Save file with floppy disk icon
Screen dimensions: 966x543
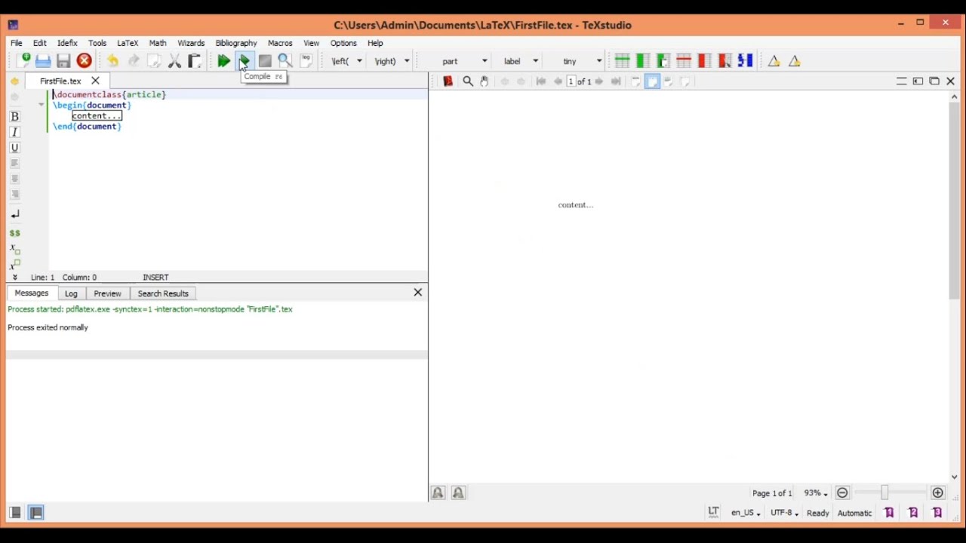pos(63,61)
